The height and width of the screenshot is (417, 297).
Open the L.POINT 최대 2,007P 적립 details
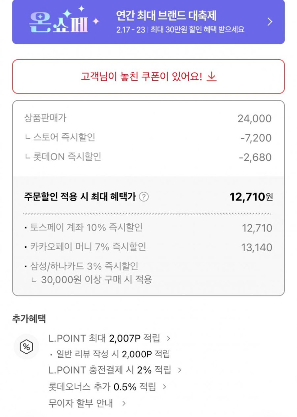coord(104,338)
